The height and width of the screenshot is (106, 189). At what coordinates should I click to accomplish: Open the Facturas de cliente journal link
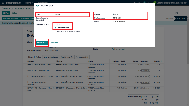tap(119, 49)
